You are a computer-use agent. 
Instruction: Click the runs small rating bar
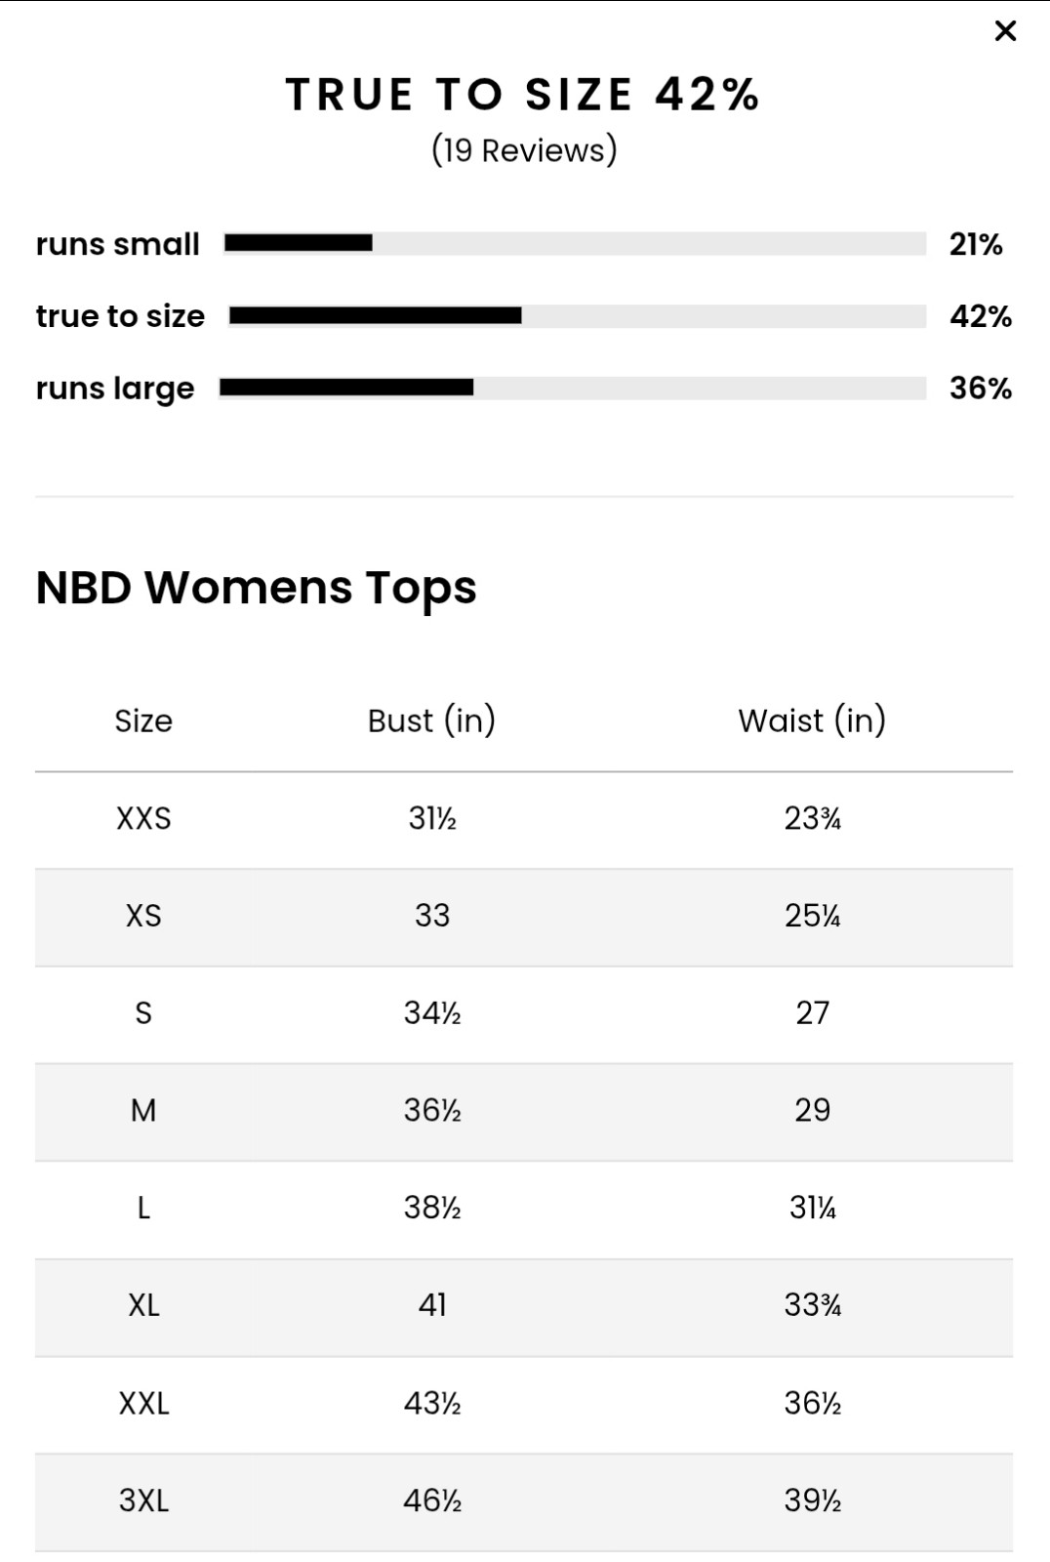click(575, 243)
